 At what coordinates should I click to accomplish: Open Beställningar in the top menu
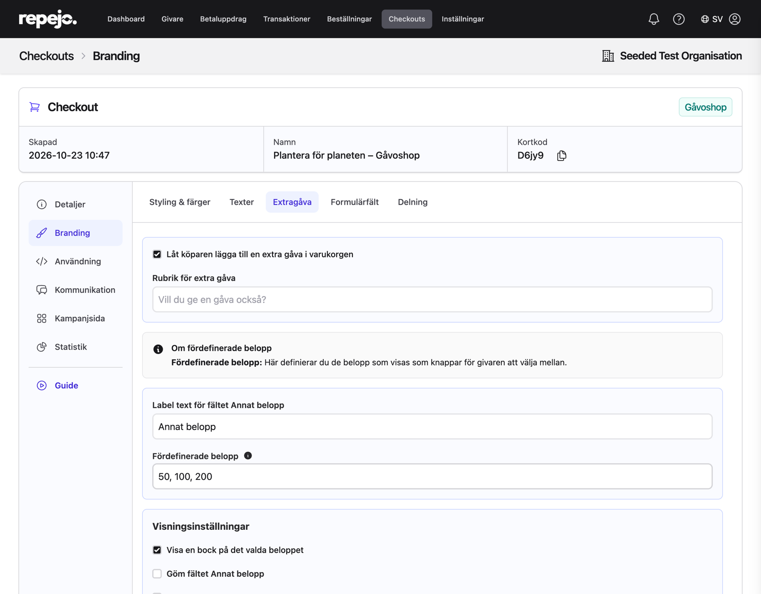pos(350,19)
